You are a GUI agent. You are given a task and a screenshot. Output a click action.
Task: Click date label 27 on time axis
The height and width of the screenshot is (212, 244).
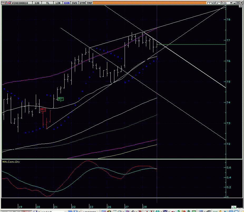click(x=127, y=207)
